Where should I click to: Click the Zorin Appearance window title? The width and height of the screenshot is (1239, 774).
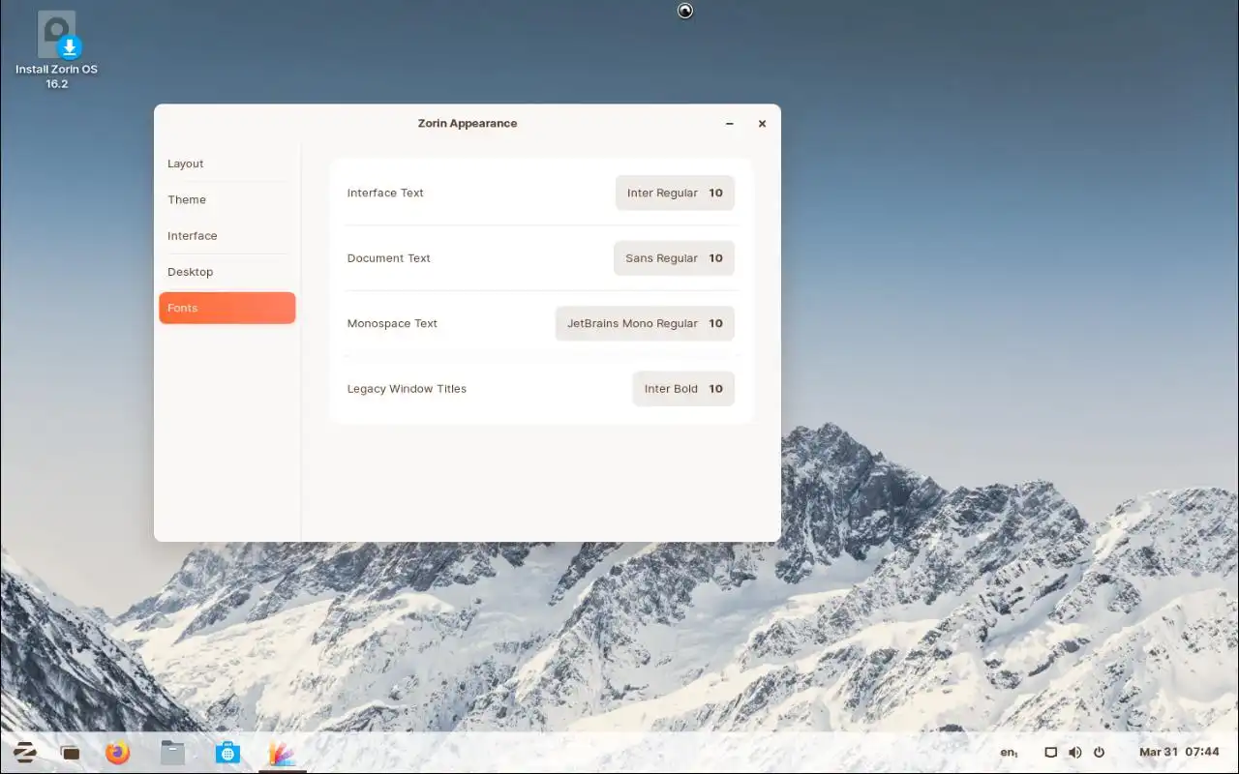click(468, 124)
